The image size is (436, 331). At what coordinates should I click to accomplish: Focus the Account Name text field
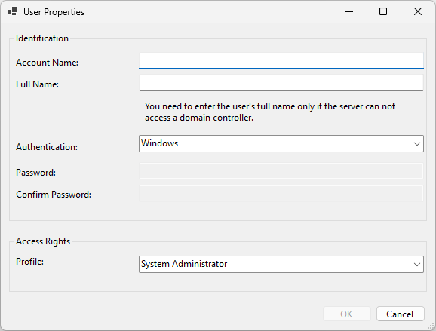[281, 61]
